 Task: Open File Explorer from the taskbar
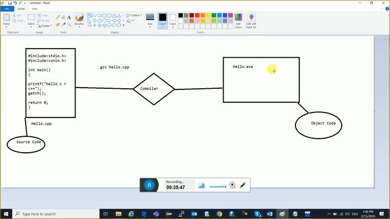pos(118,214)
